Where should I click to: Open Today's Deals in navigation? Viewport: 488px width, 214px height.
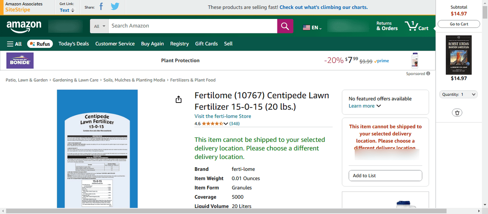(74, 44)
